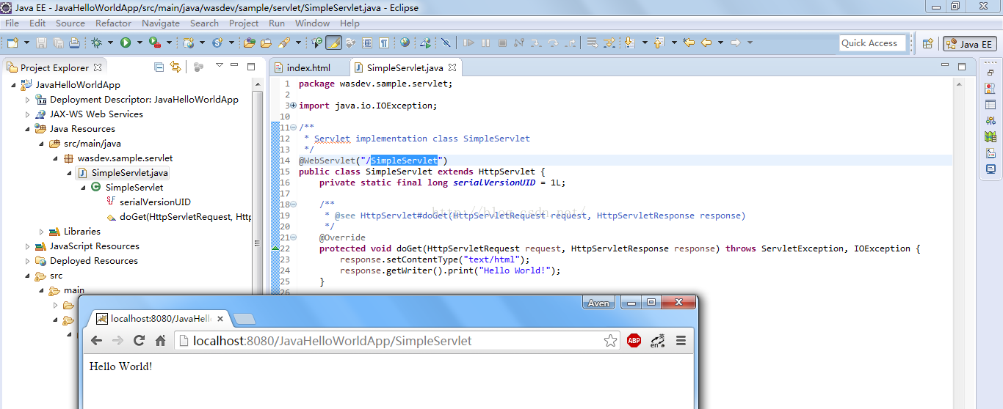Open a new browser tab
Viewport: 1003px width, 409px height.
point(245,319)
